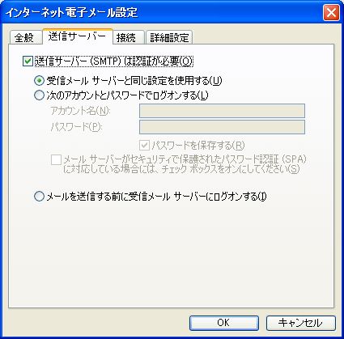Viewport: 344px width, 339px height.
Task: Click the アカウント名(N) label text
Action: pos(80,111)
